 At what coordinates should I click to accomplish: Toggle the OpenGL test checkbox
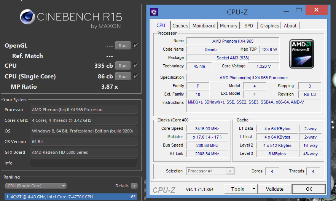135,45
